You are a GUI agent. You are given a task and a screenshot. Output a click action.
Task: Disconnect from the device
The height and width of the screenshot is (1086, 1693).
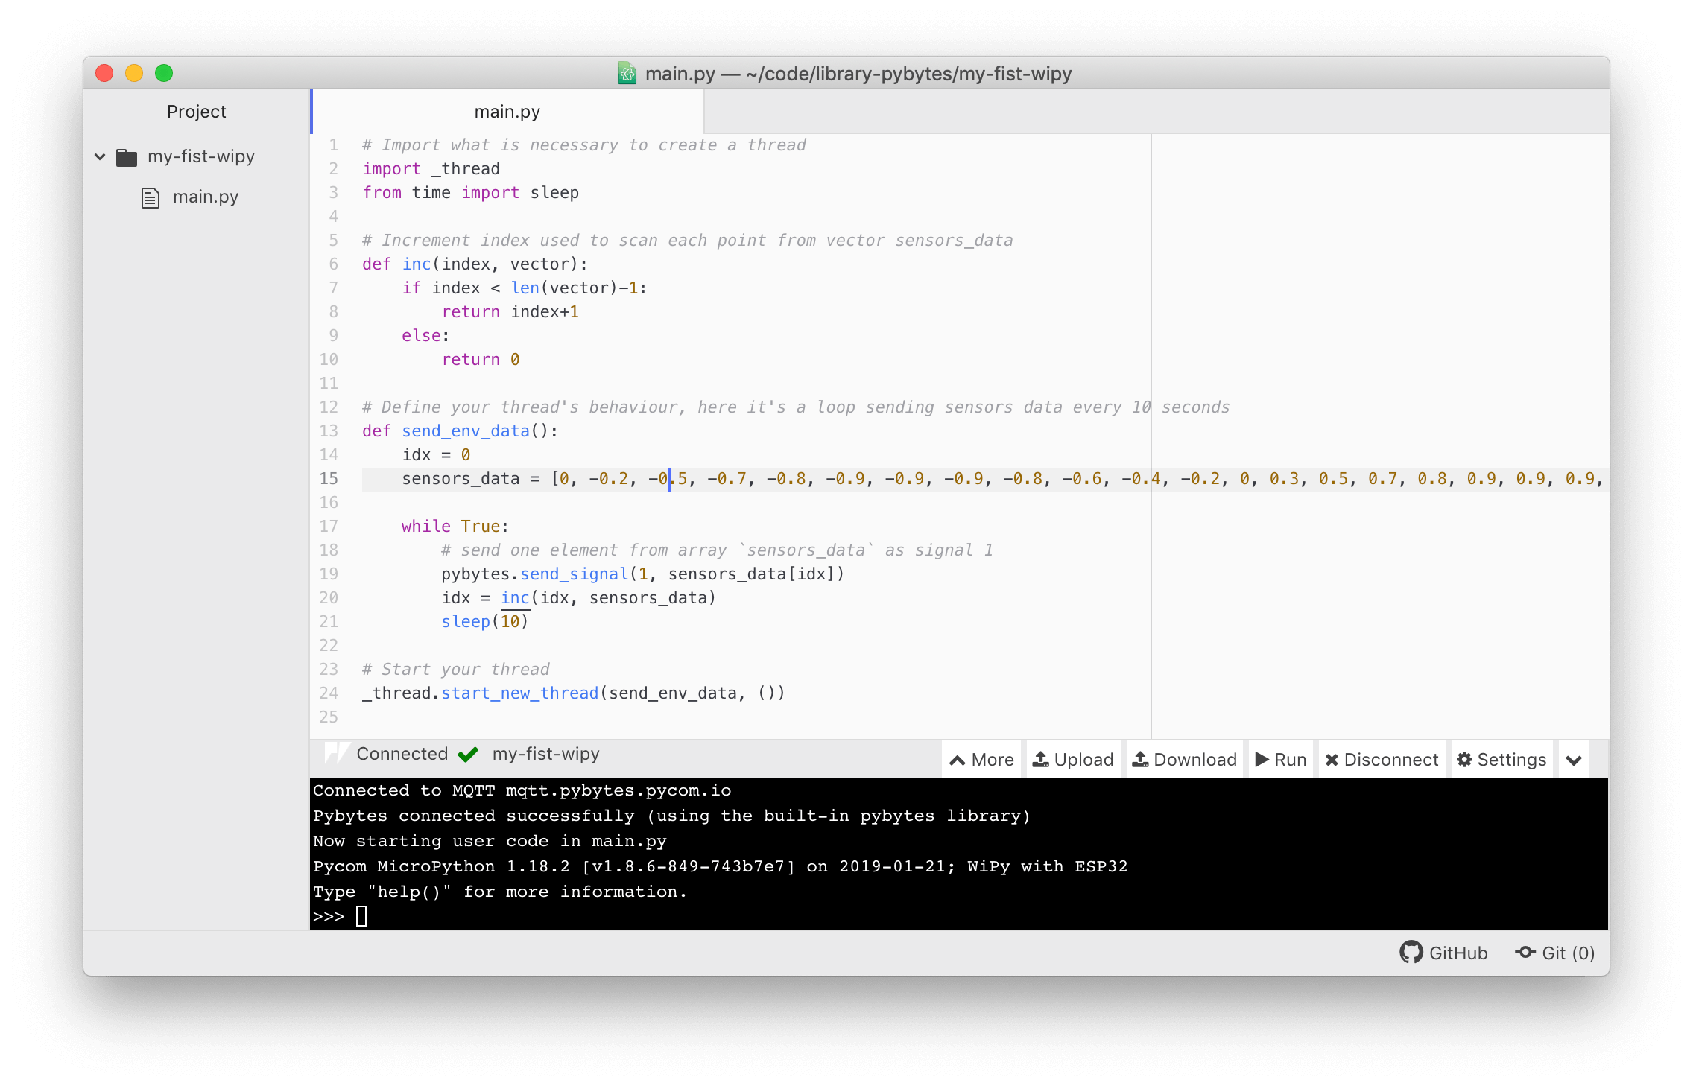point(1382,760)
